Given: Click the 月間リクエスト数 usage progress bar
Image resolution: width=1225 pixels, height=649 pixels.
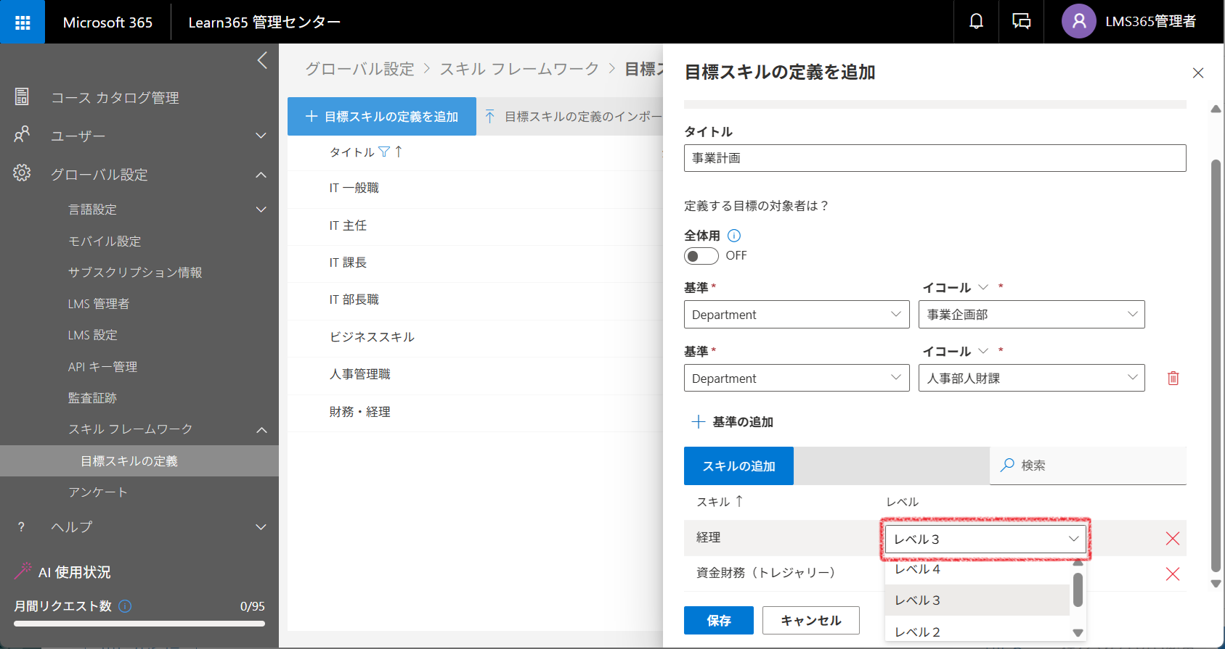Looking at the screenshot, I should (x=139, y=623).
